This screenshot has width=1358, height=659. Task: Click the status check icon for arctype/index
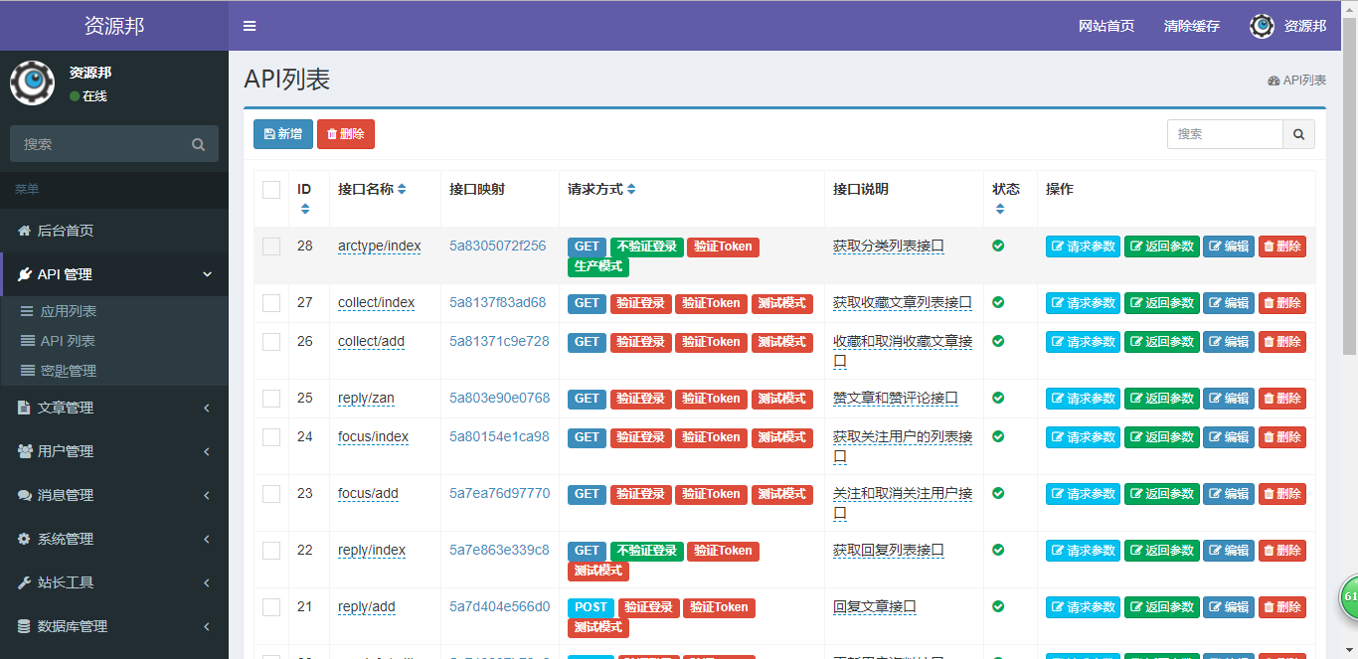pyautogui.click(x=998, y=246)
